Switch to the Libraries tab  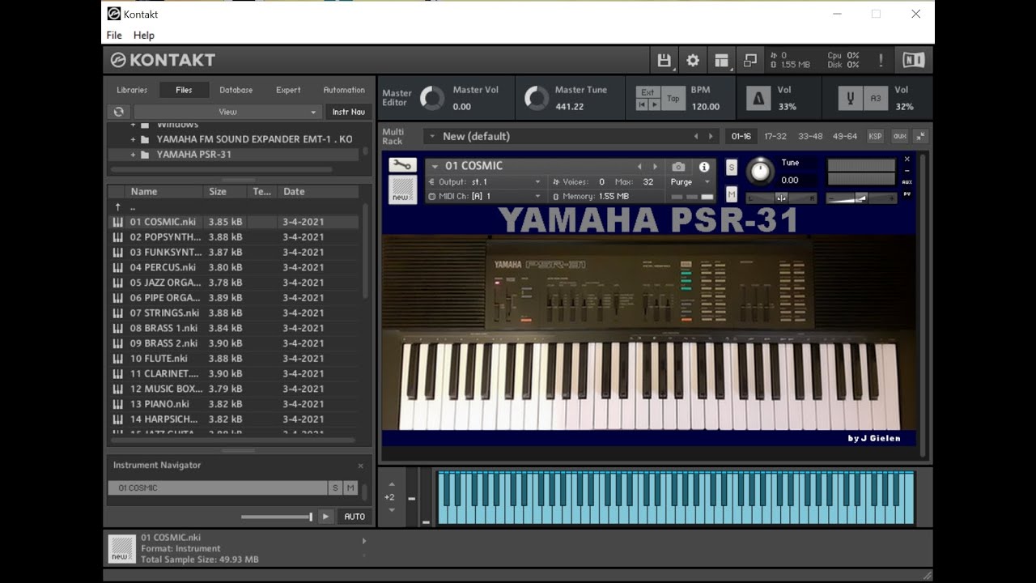(132, 90)
